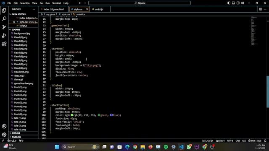Click the green color swatch on line 100

point(99,115)
